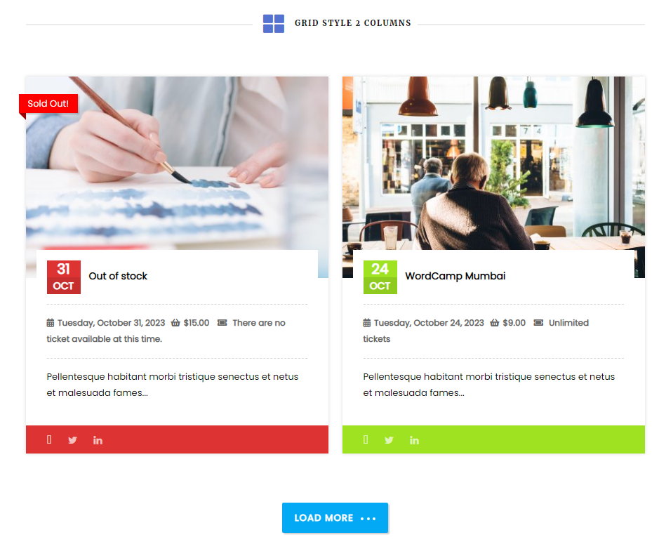This screenshot has height=556, width=666.
Task: Share Out of stock event on Twitter
Action: (72, 440)
